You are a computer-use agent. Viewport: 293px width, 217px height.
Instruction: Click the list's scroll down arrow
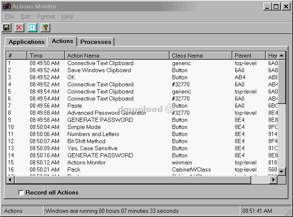282,172
